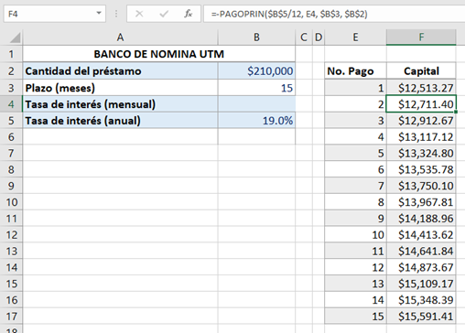Viewport: 465px width, 333px height.
Task: Select the $14,188.96 capital cell
Action: tap(421, 219)
